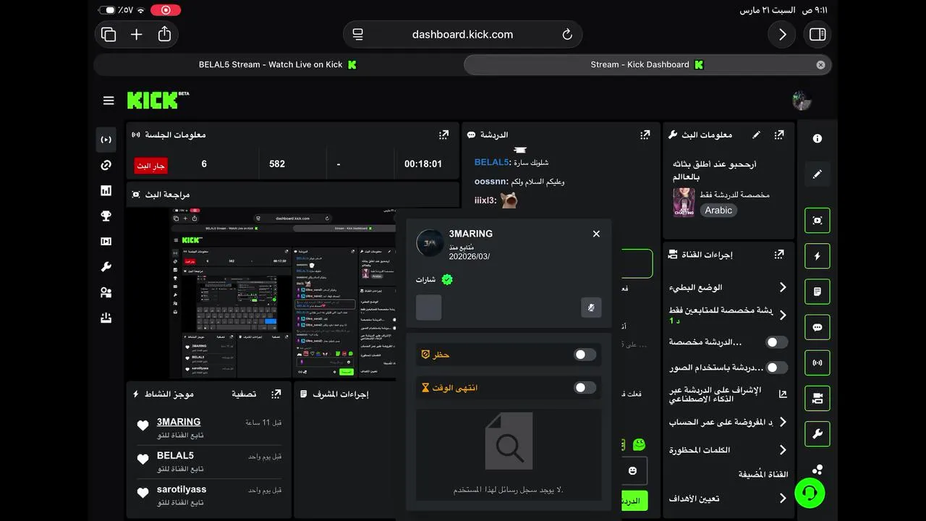926x521 pixels.
Task: Toggle the channel actions widget in right sidebar
Action: (x=817, y=398)
